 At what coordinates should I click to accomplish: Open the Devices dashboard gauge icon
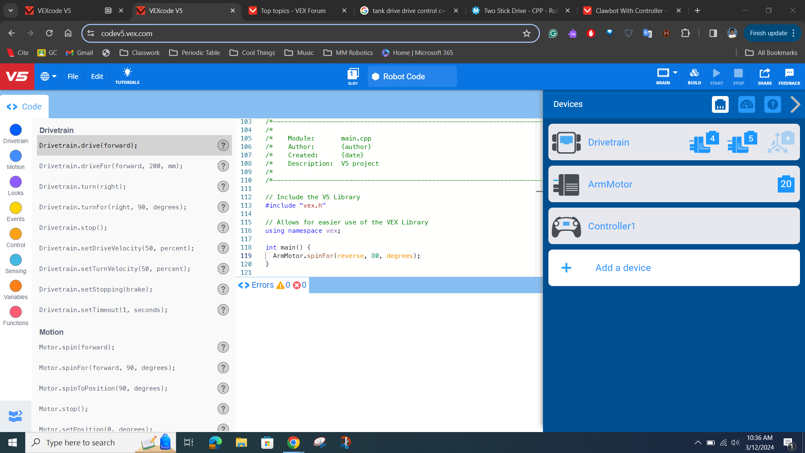(x=746, y=104)
